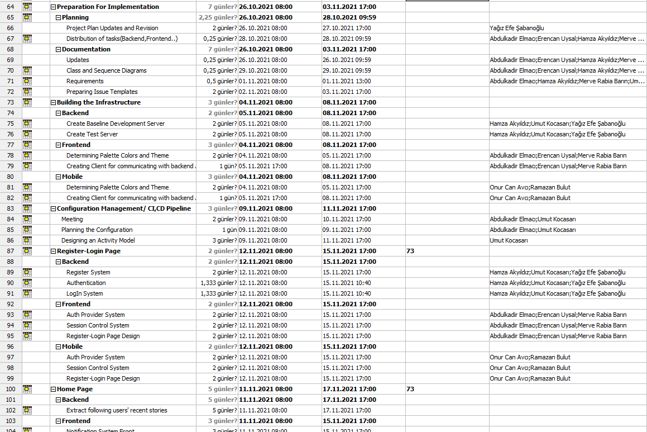Collapse the Preparation For Implementation group
This screenshot has width=647, height=432.
53,7
